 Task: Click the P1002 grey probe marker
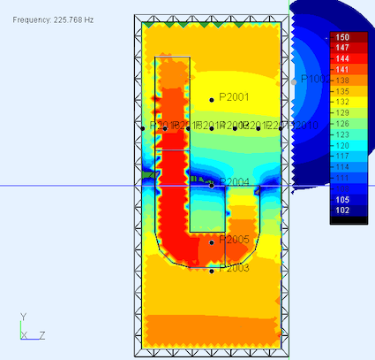294,82
